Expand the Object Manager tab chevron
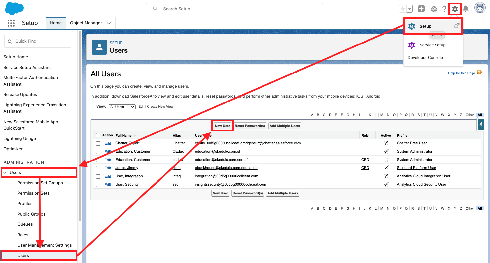 click(109, 23)
